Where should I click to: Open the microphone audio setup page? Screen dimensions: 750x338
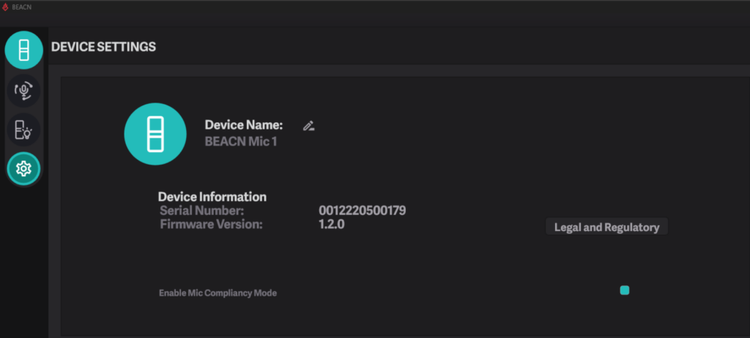[24, 91]
